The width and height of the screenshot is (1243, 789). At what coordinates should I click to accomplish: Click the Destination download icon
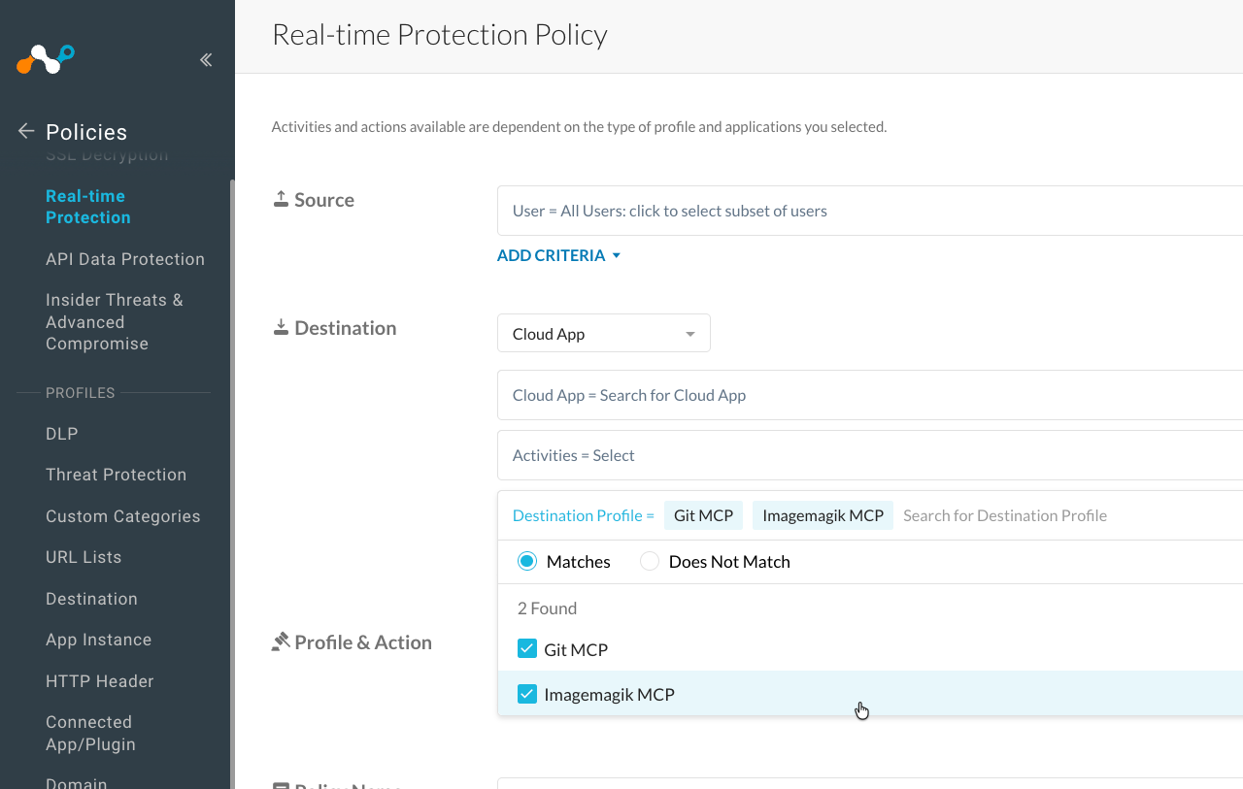click(281, 327)
